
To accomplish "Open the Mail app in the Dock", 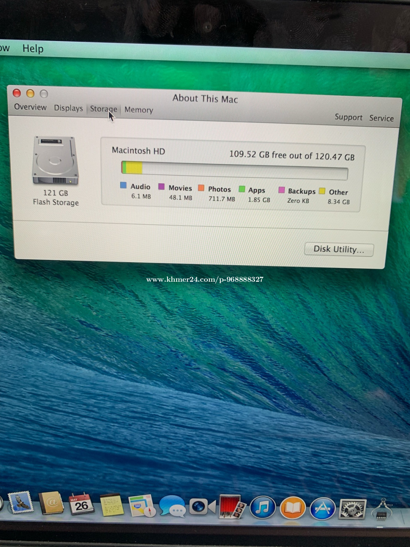I will 21,502.
